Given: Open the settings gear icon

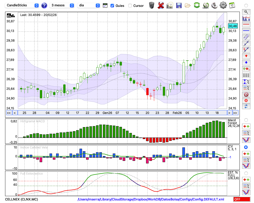Looking at the screenshot, I should tap(223, 5).
